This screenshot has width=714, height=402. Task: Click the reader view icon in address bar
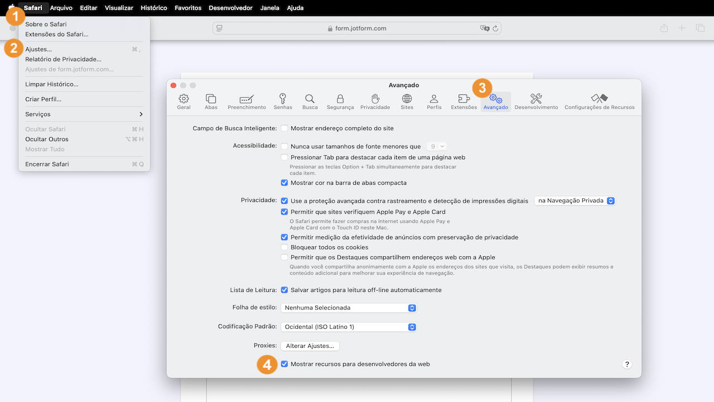tap(219, 28)
